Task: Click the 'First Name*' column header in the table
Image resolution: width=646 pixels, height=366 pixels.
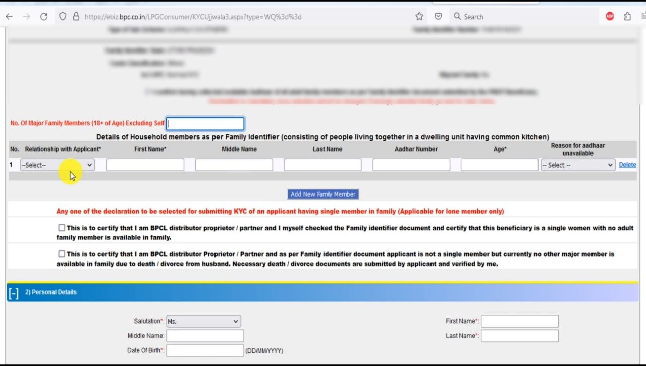Action: tap(150, 149)
